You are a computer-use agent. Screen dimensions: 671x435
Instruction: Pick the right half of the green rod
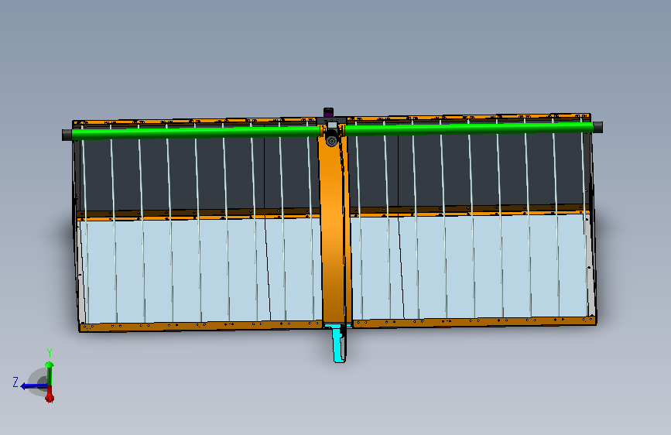(469, 128)
